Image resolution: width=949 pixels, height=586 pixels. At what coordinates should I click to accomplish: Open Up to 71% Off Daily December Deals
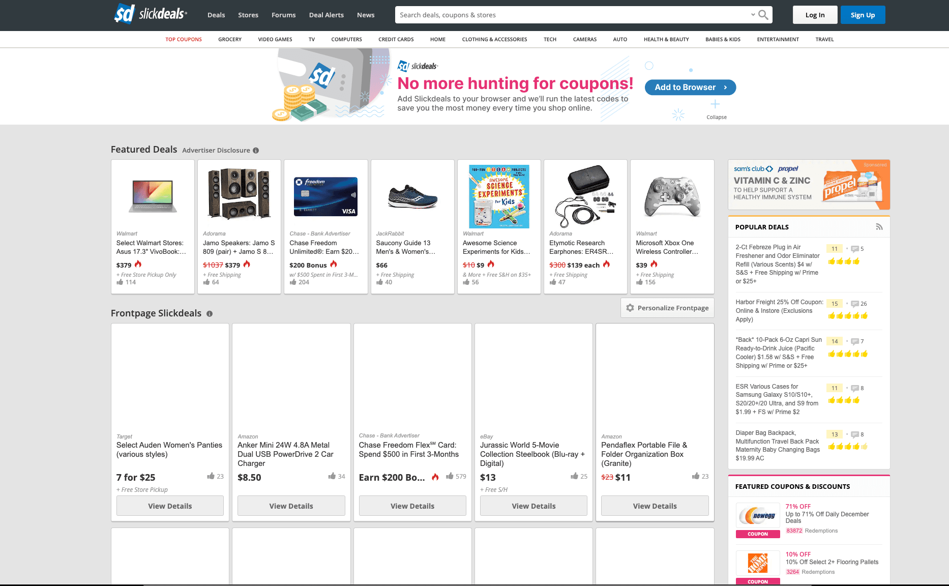[x=827, y=517]
